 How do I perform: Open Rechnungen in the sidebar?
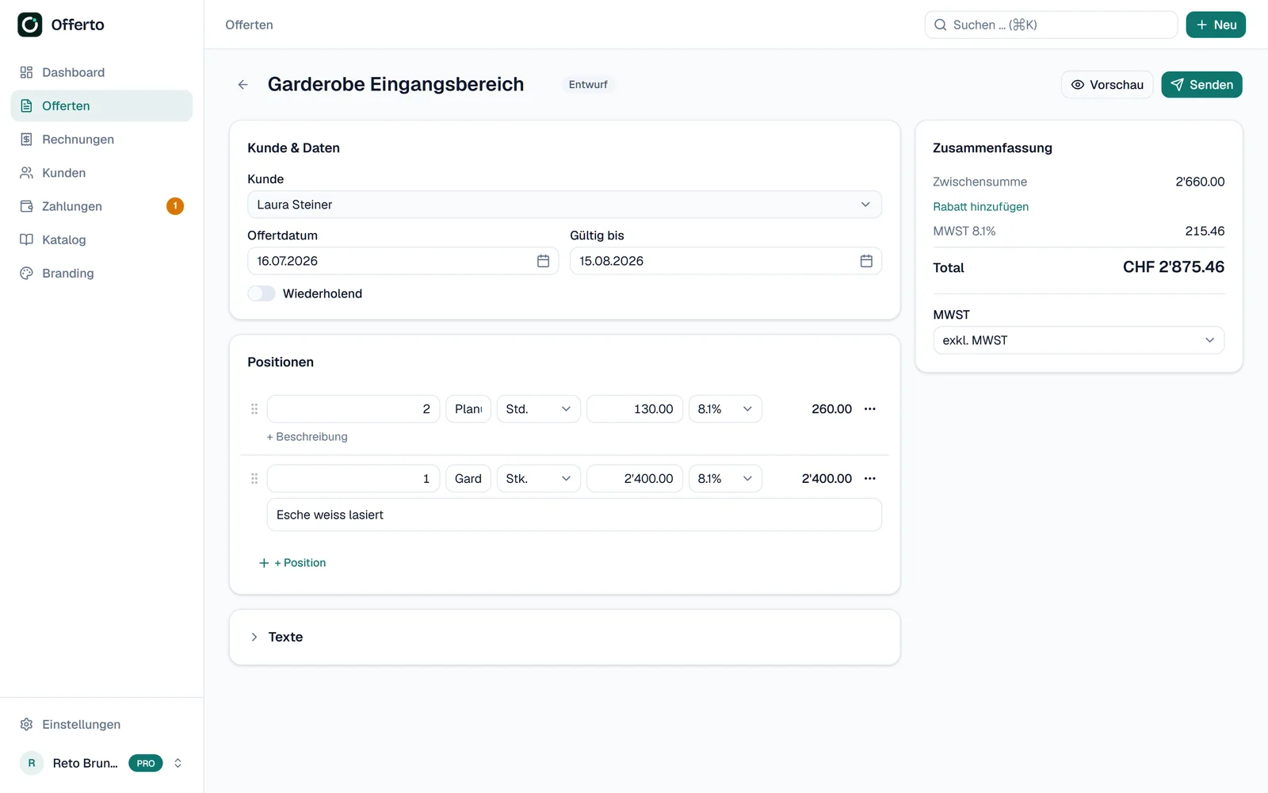click(101, 140)
